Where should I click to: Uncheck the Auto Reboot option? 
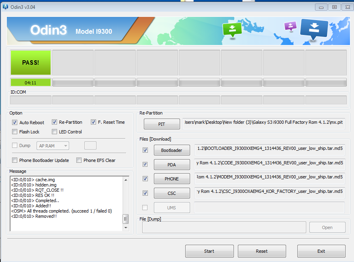click(15, 123)
